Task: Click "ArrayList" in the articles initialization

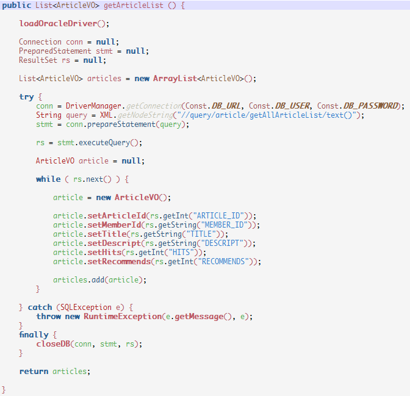Action: 174,79
